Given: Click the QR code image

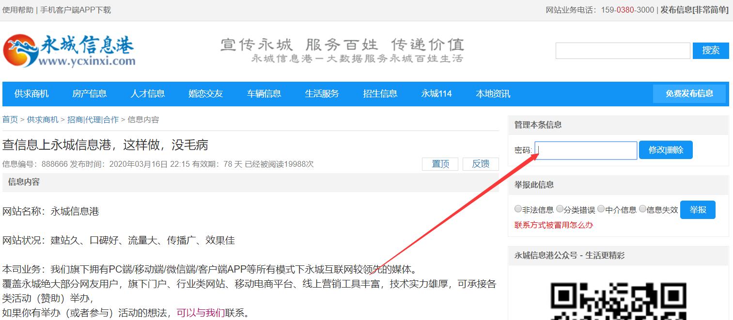Looking at the screenshot, I should (618, 300).
